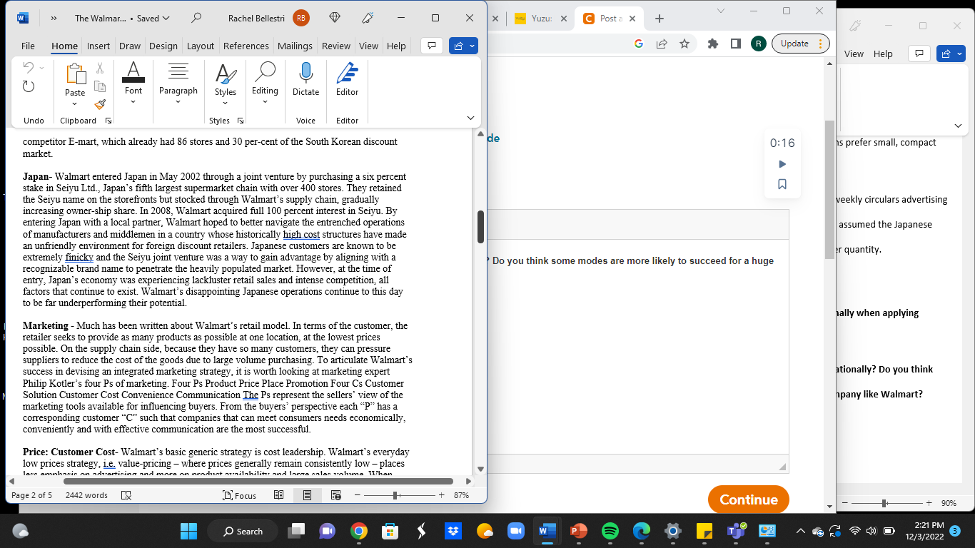Switch to Read Mode view icon
975x548 pixels.
coord(278,494)
